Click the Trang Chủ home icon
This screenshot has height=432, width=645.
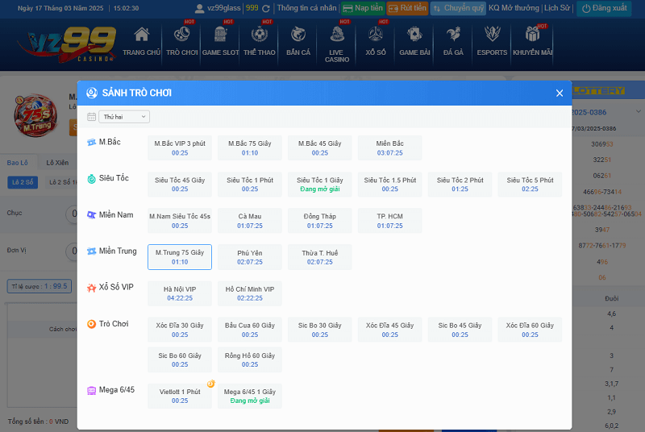tap(141, 35)
